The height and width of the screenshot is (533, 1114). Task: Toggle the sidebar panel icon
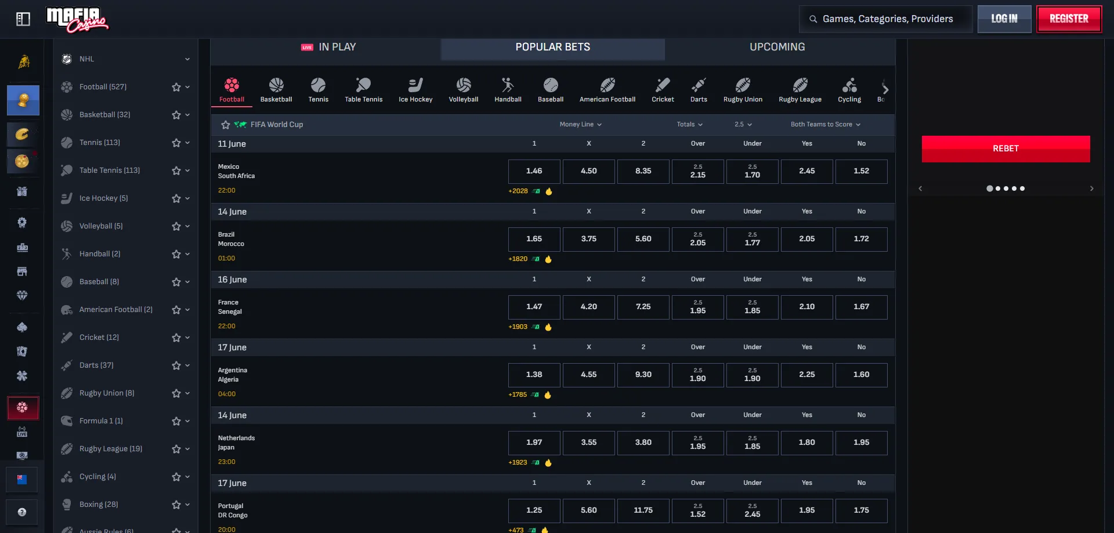23,19
